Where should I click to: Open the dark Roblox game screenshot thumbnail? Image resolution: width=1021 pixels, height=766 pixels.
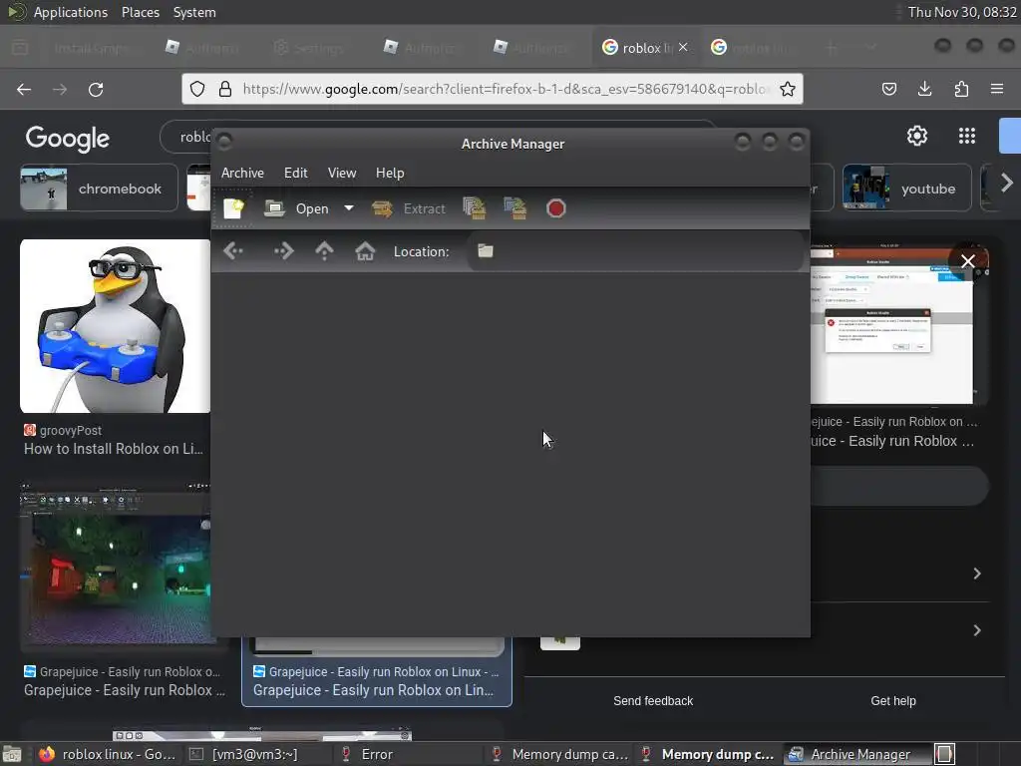(116, 566)
